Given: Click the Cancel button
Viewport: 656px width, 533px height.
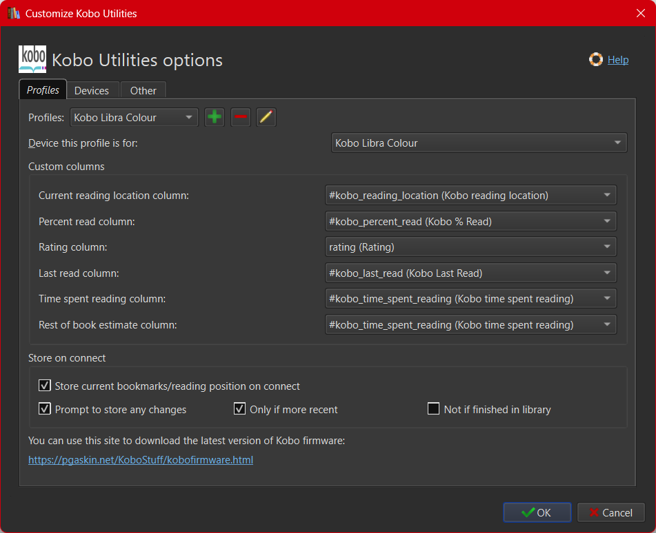Looking at the screenshot, I should [610, 512].
